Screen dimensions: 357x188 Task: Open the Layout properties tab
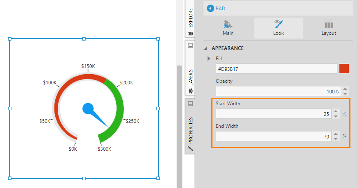328,28
